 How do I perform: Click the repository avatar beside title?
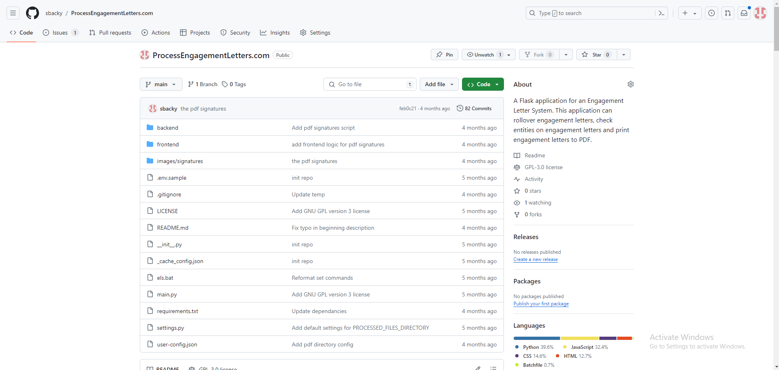pyautogui.click(x=145, y=55)
